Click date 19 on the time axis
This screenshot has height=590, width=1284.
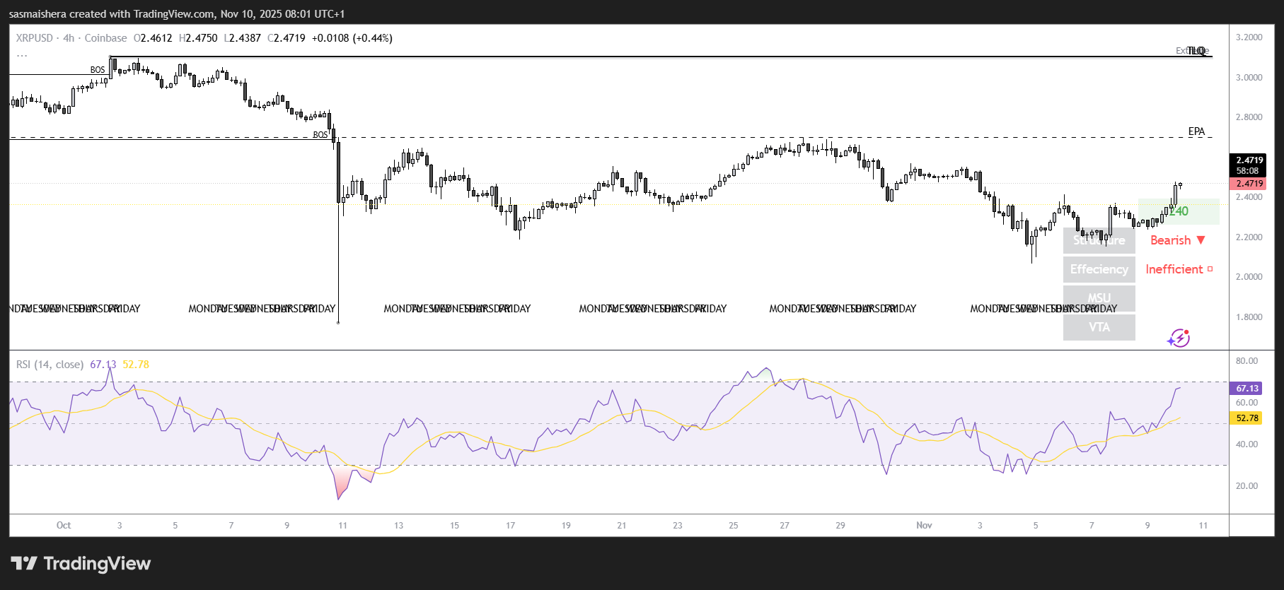(566, 526)
